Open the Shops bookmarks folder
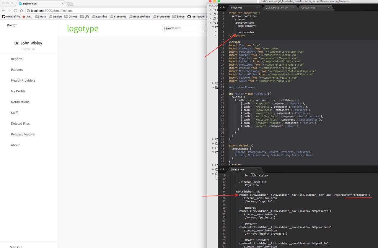This screenshot has width=378, height=248. (x=178, y=17)
